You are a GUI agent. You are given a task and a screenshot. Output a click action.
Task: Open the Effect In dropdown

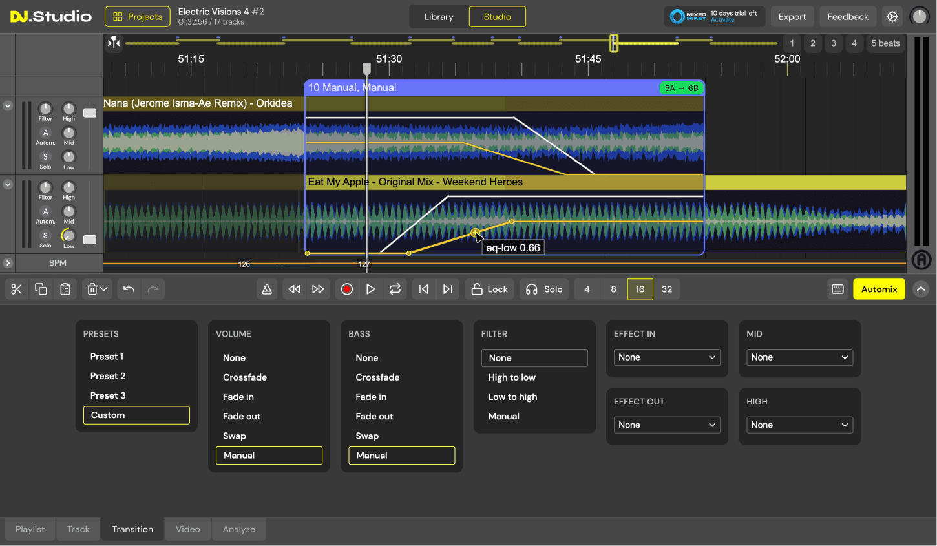pos(667,357)
